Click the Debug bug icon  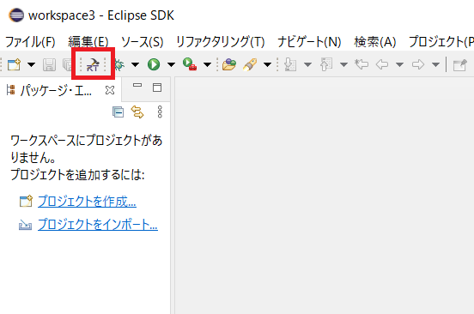tap(119, 64)
